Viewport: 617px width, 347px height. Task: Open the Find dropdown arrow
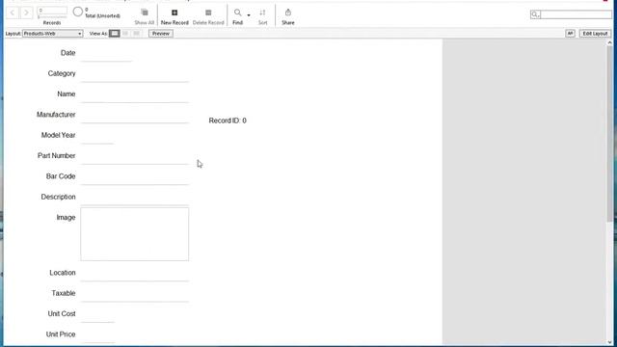[249, 15]
